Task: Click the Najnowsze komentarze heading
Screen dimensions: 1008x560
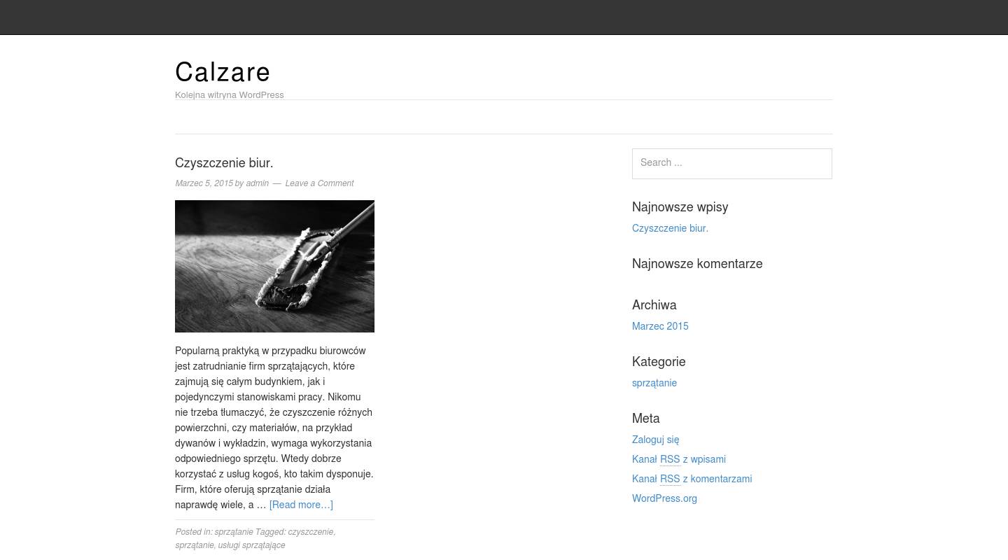Action: [697, 264]
